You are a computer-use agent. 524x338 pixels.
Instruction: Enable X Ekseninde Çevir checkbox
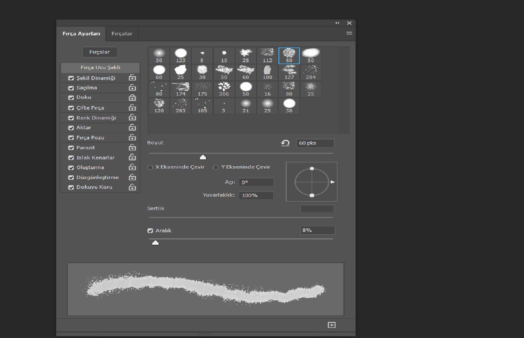(x=150, y=167)
